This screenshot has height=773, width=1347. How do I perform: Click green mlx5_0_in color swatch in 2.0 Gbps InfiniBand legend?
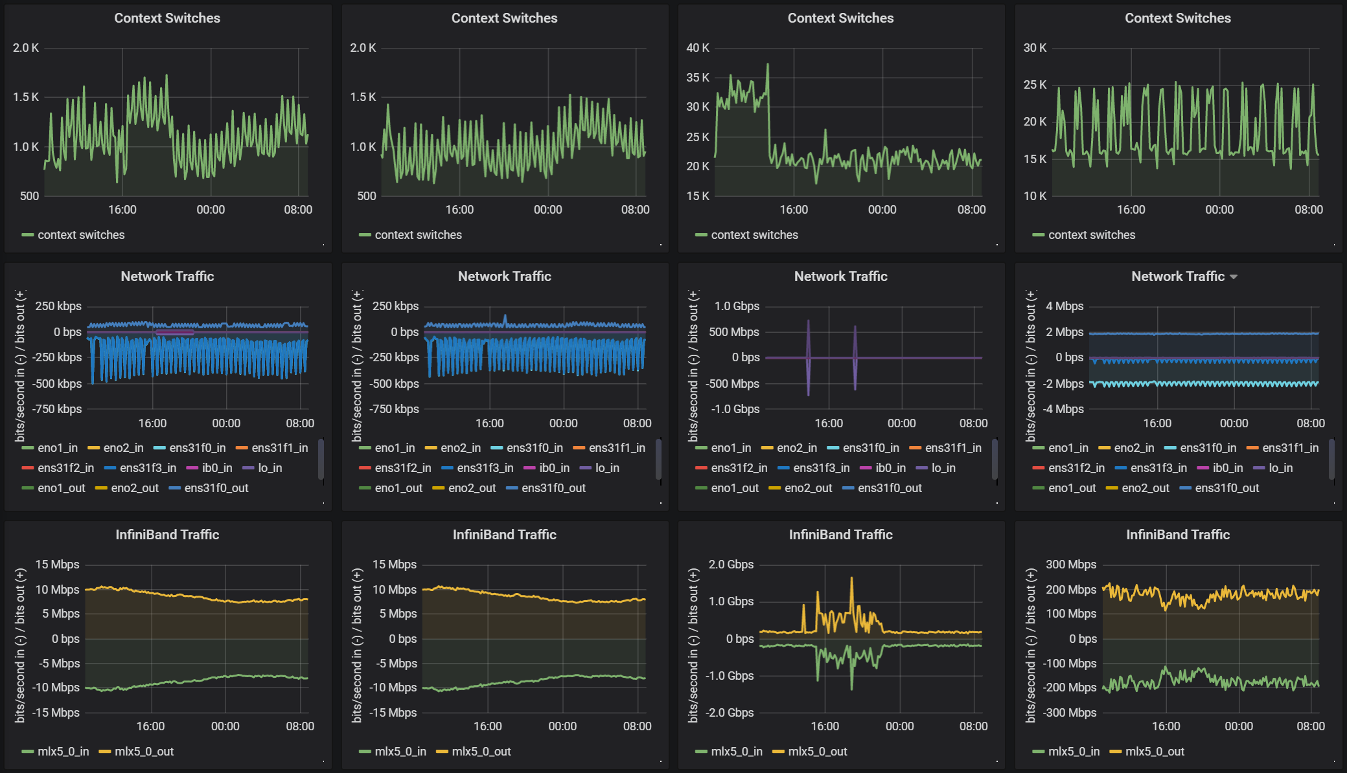[700, 752]
